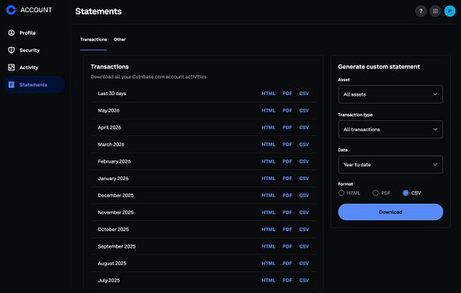Image resolution: width=461 pixels, height=293 pixels.
Task: Download April 2026 statement as HTML
Action: (268, 127)
